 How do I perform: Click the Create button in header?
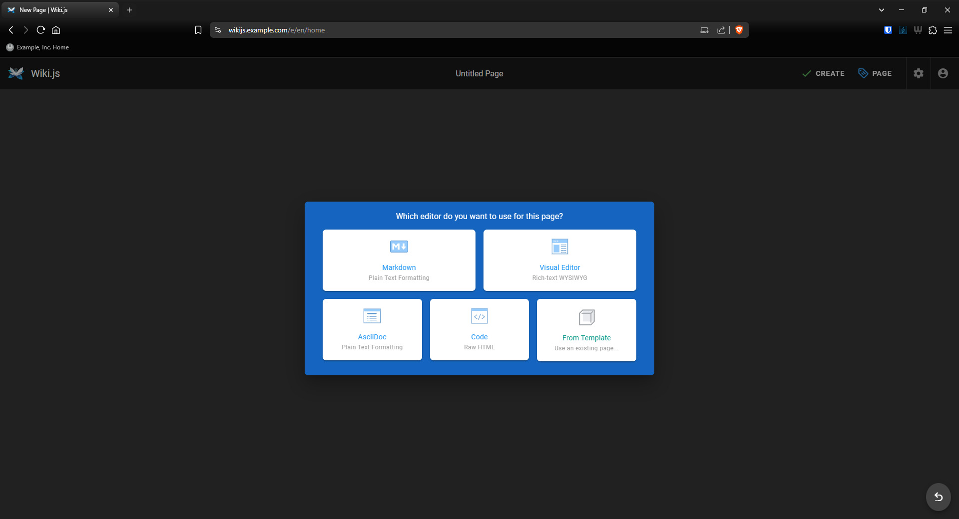823,73
